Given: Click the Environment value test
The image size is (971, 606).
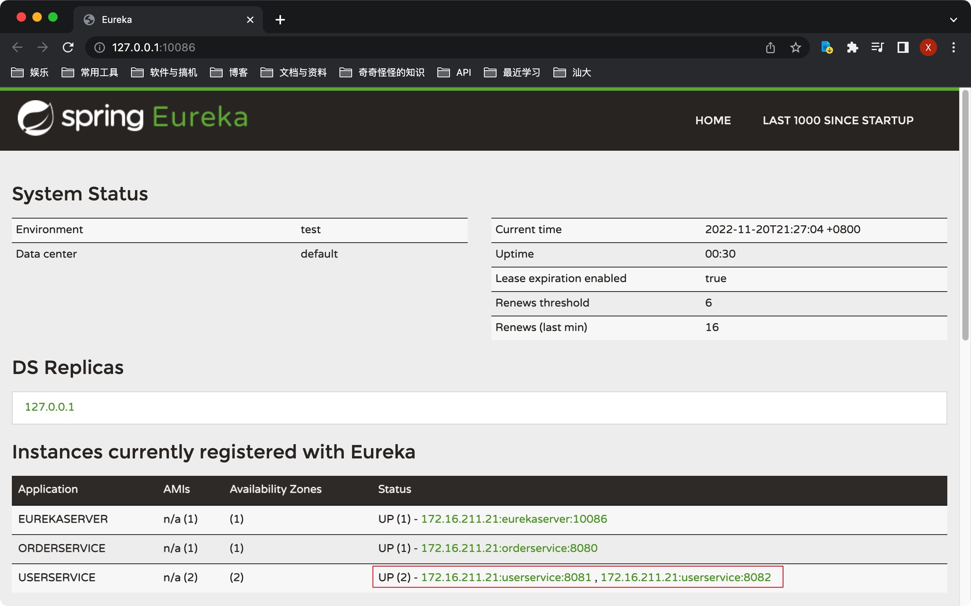Looking at the screenshot, I should click(310, 229).
